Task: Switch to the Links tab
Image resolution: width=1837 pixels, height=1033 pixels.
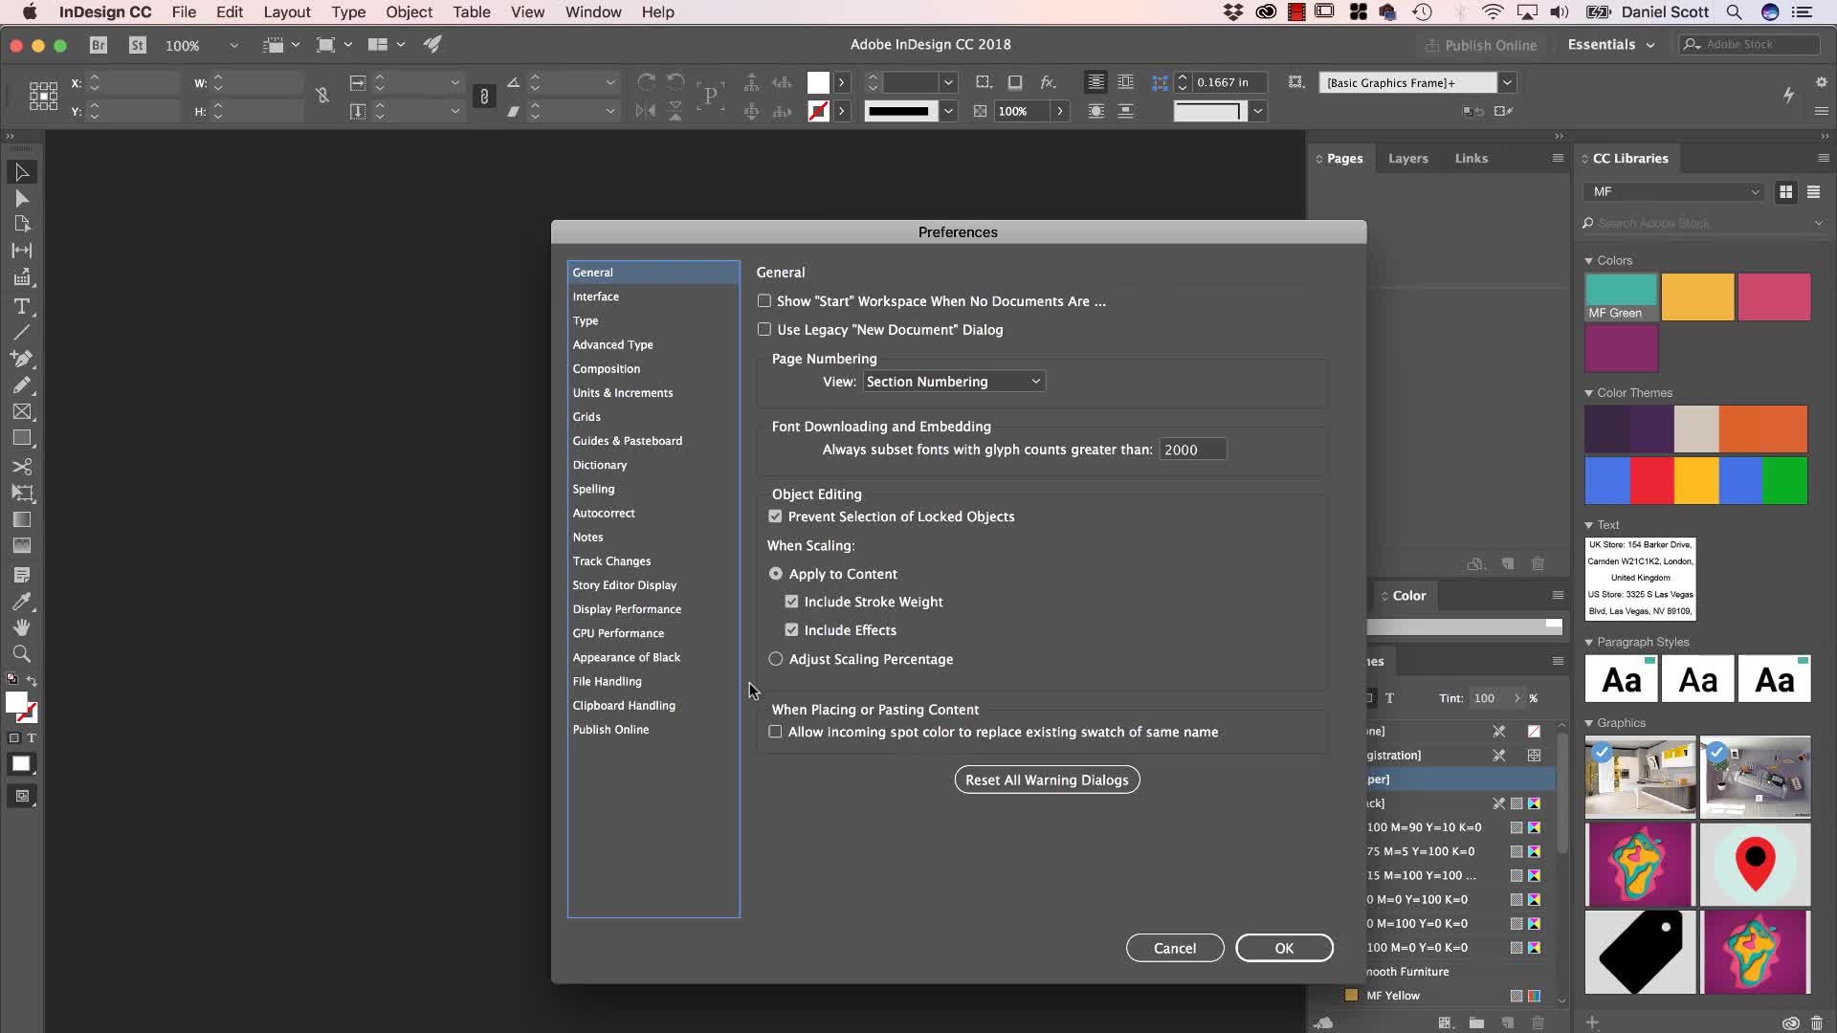Action: click(1471, 159)
